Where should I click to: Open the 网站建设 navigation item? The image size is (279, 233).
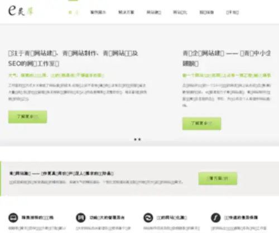pyautogui.click(x=154, y=12)
